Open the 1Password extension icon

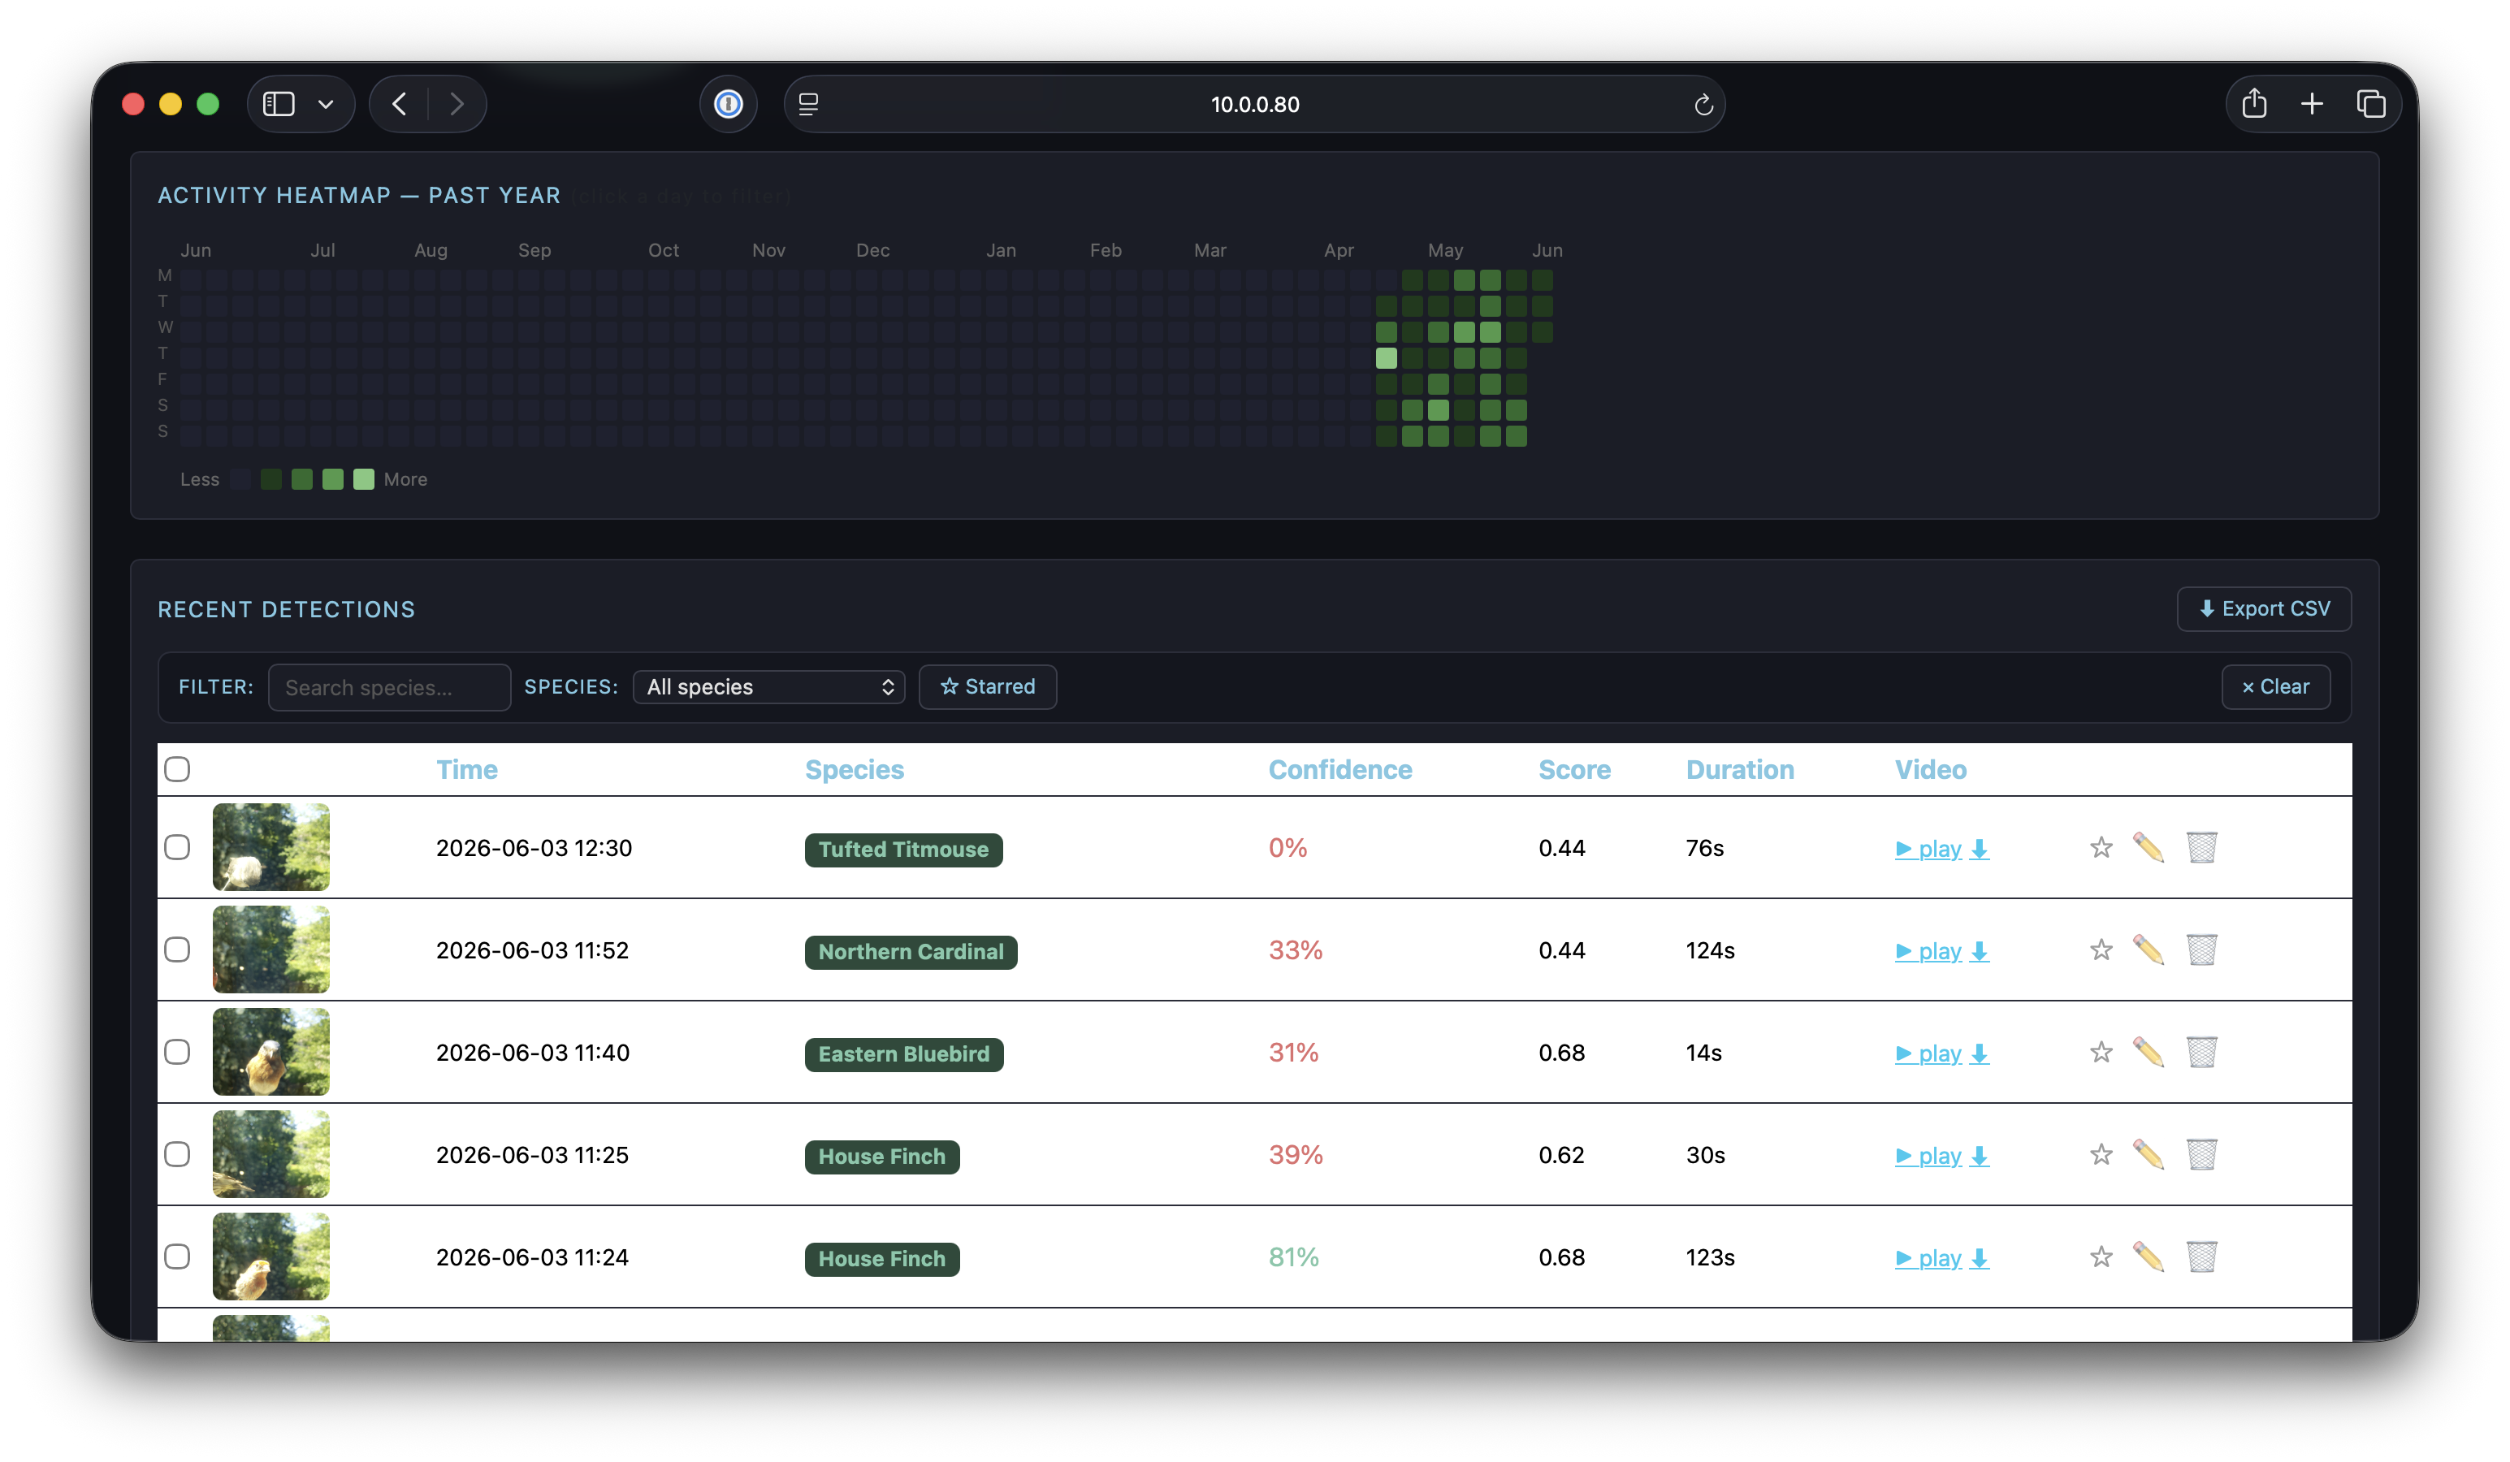[728, 104]
